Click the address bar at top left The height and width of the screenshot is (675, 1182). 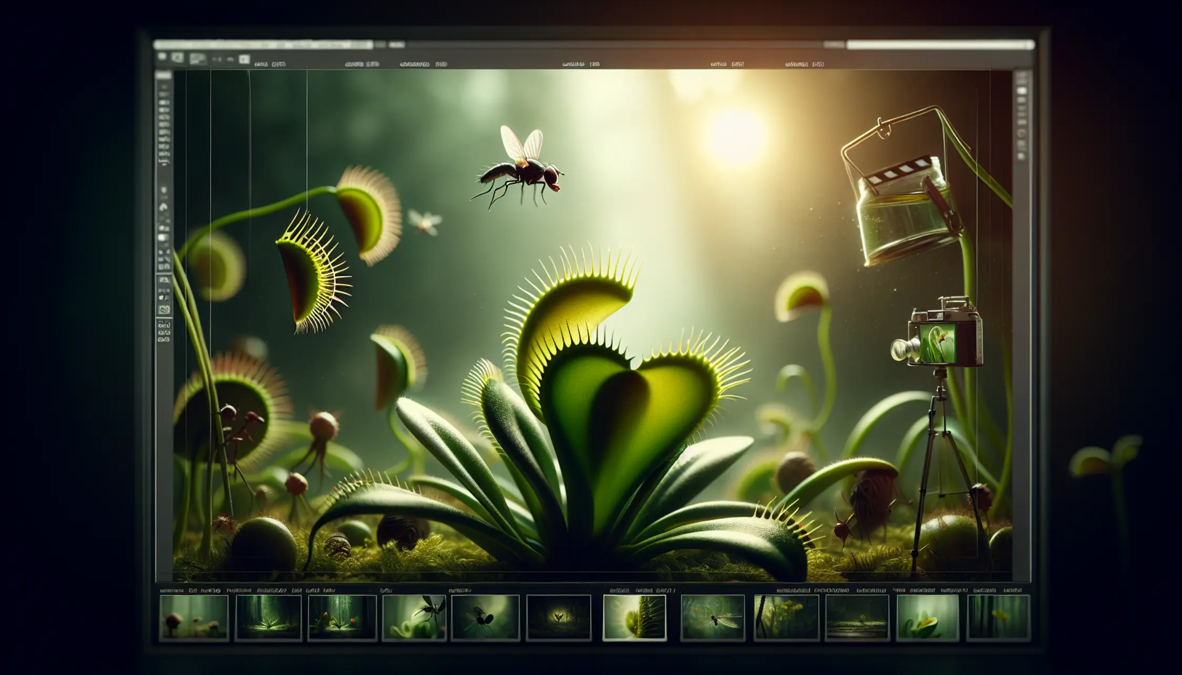tap(263, 45)
